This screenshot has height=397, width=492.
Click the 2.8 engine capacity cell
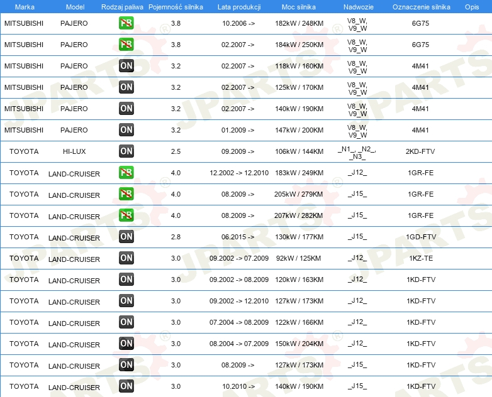(x=176, y=237)
